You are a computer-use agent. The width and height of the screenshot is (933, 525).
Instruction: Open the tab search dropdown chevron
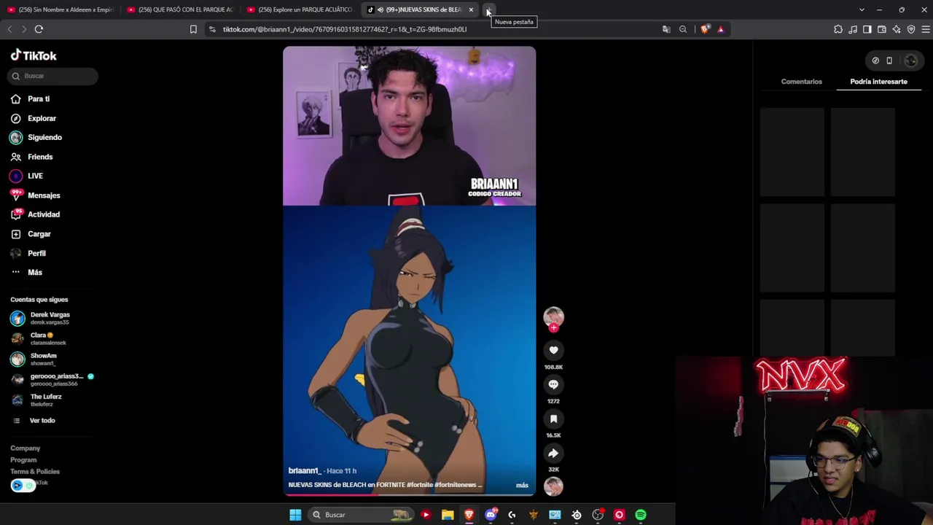(x=862, y=9)
